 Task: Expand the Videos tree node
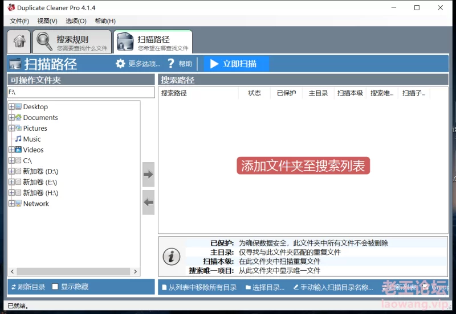11,150
